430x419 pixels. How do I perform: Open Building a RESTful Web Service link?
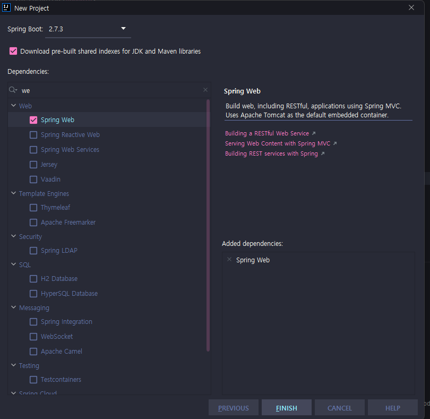click(267, 133)
